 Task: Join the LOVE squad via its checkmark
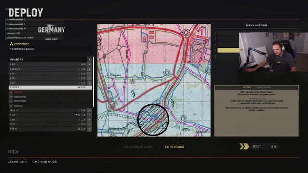pyautogui.click(x=90, y=120)
